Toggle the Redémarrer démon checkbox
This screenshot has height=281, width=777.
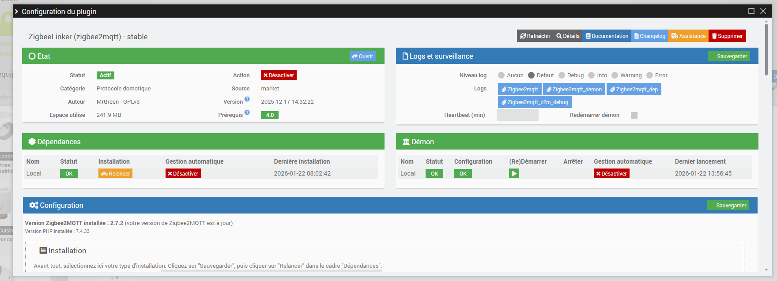point(634,115)
